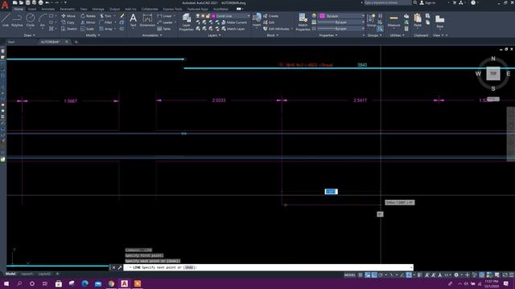Select the Circle tool
515x289 pixels.
(31, 20)
